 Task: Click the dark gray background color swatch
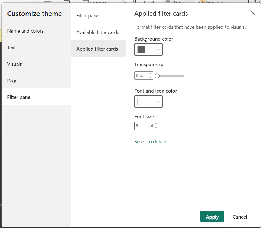(x=141, y=49)
